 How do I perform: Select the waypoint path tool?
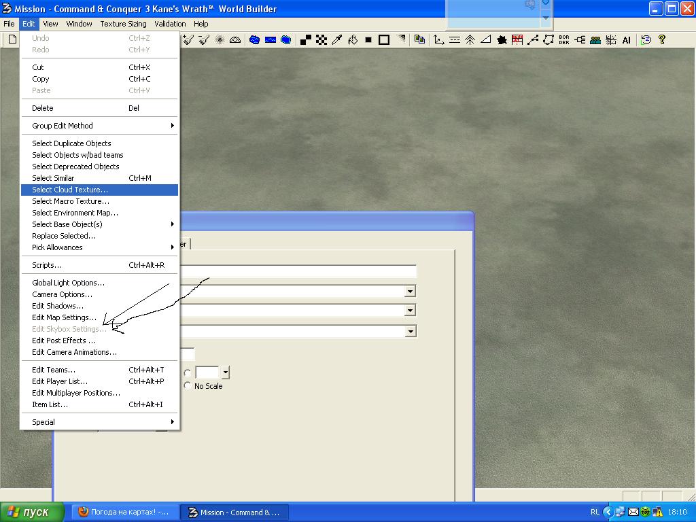533,40
